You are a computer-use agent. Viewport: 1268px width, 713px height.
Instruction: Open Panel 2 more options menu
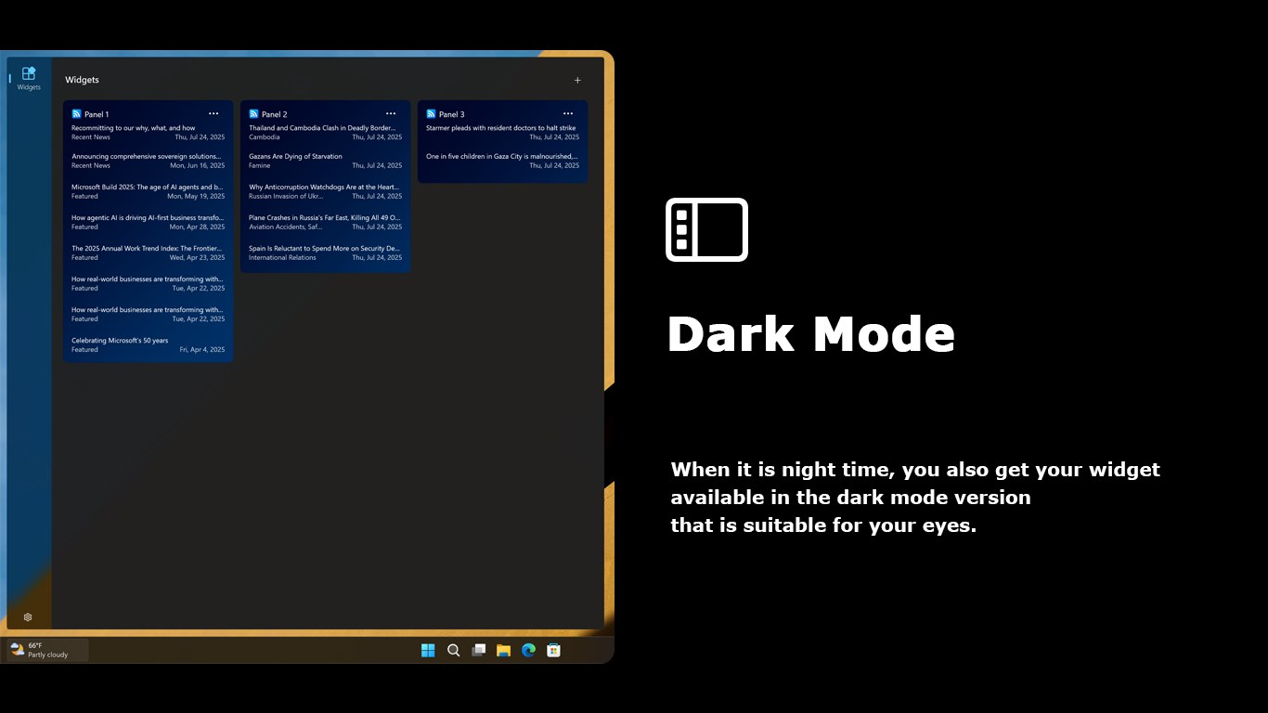click(391, 113)
